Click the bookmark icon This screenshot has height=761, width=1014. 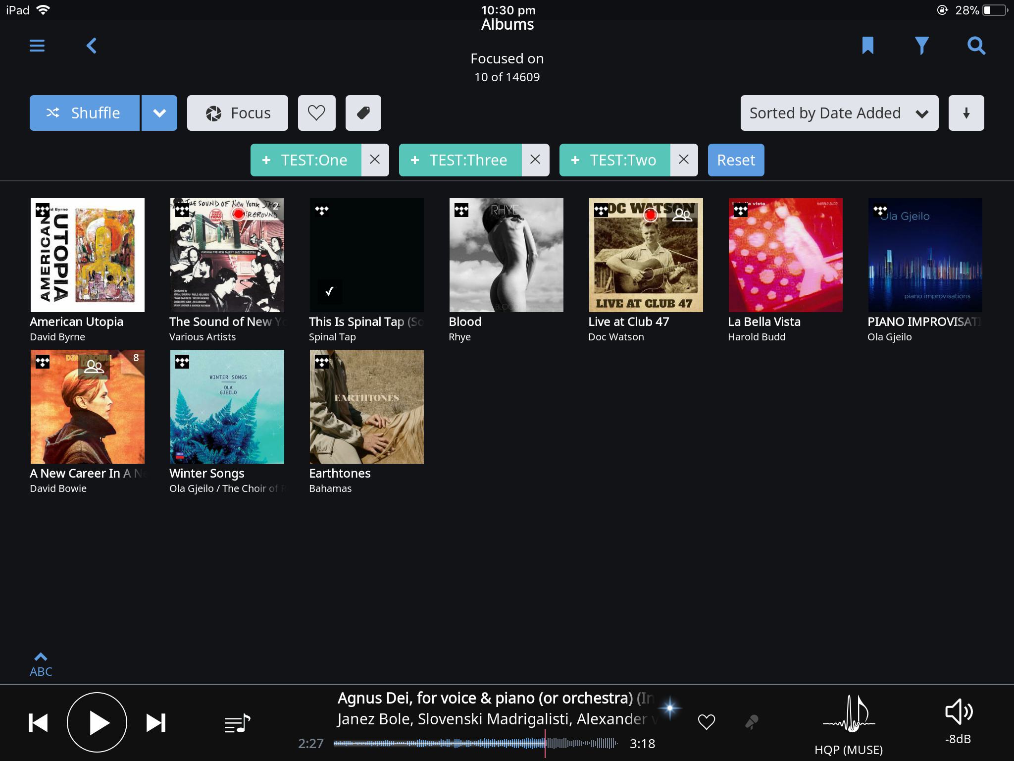tap(867, 46)
